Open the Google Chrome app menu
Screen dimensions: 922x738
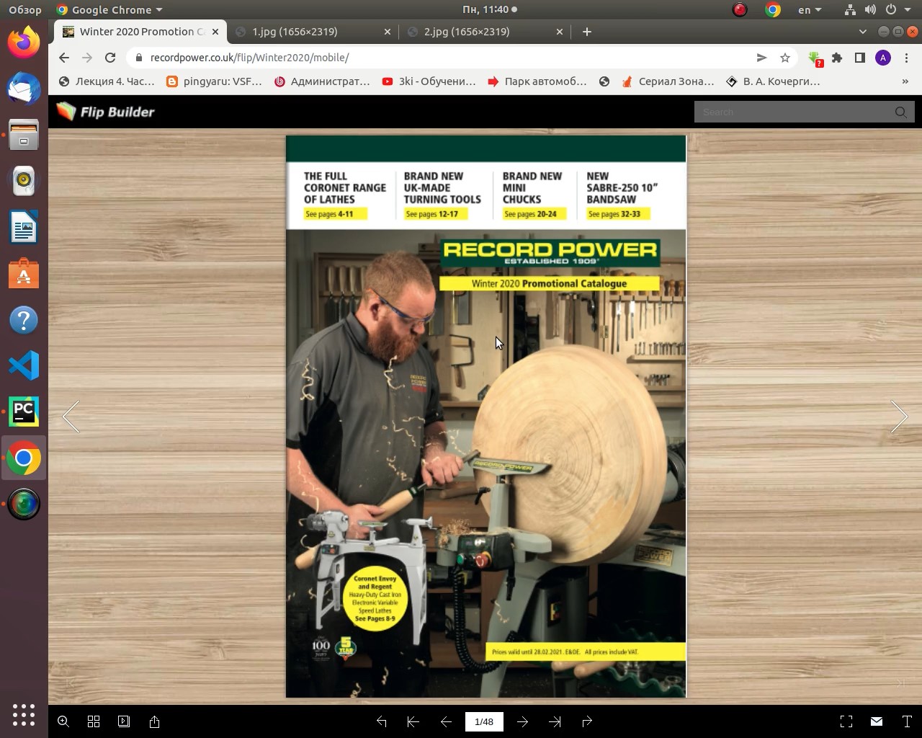pyautogui.click(x=109, y=9)
